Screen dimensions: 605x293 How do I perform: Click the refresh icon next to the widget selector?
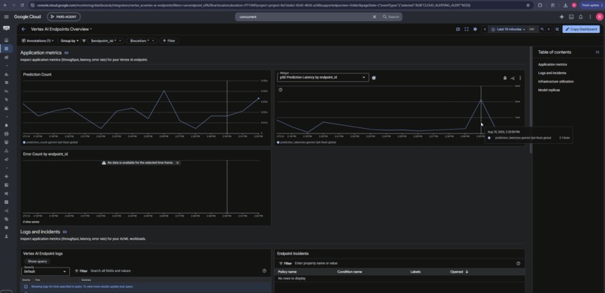coord(374,78)
